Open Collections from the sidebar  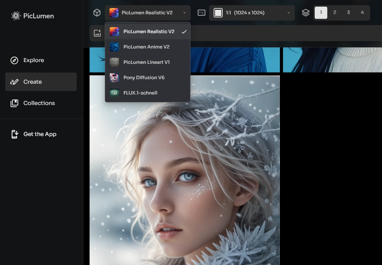[41, 103]
